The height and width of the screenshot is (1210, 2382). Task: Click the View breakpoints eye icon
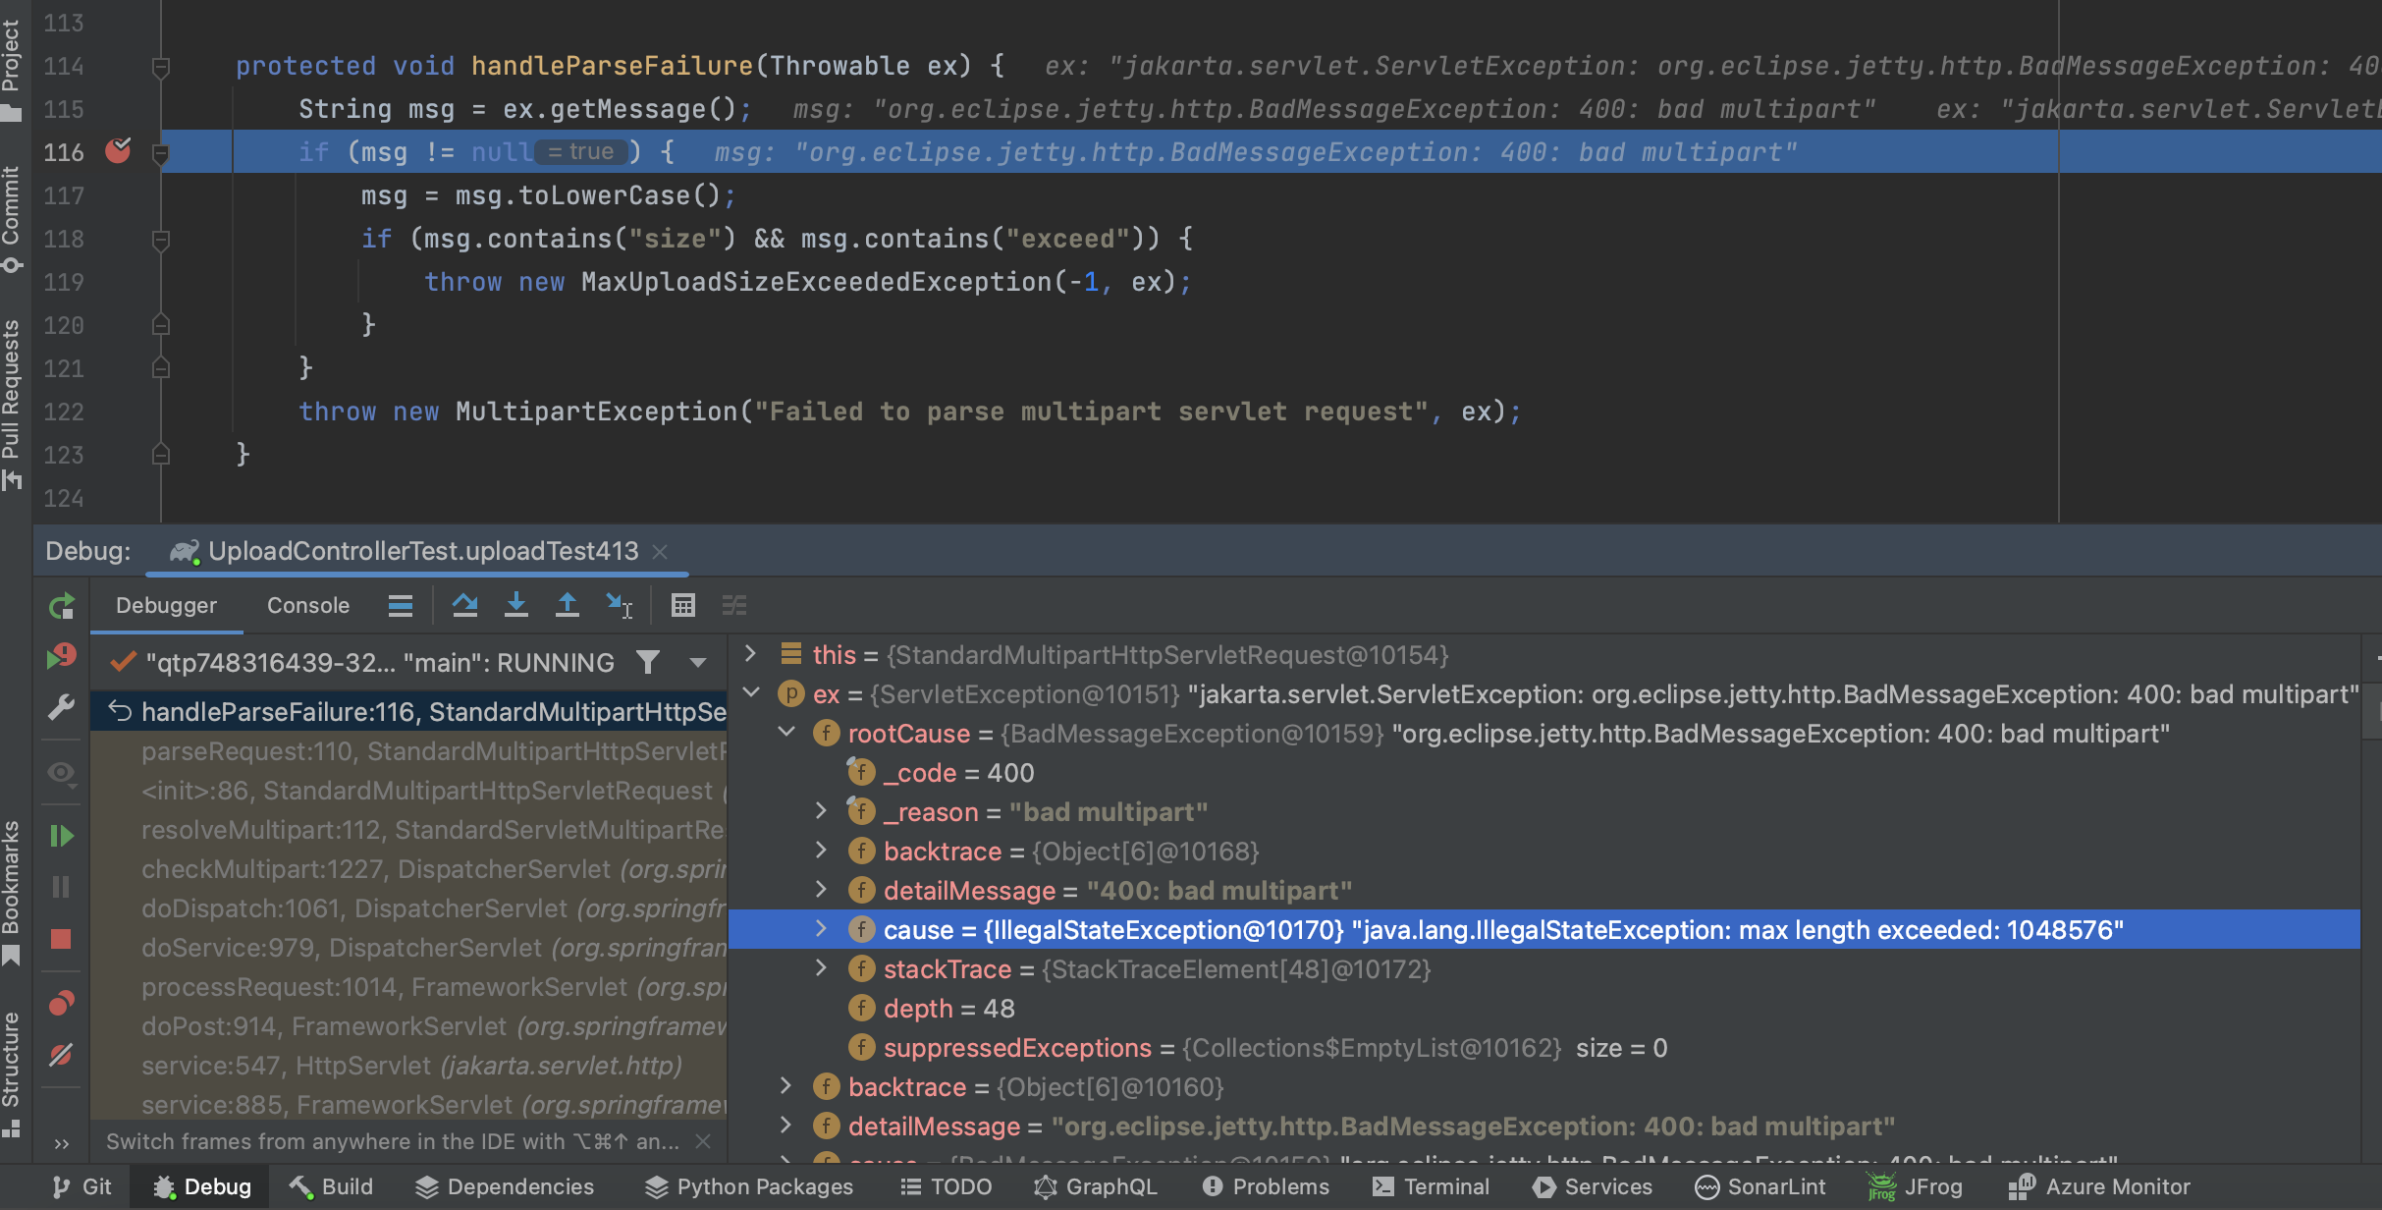point(61,773)
